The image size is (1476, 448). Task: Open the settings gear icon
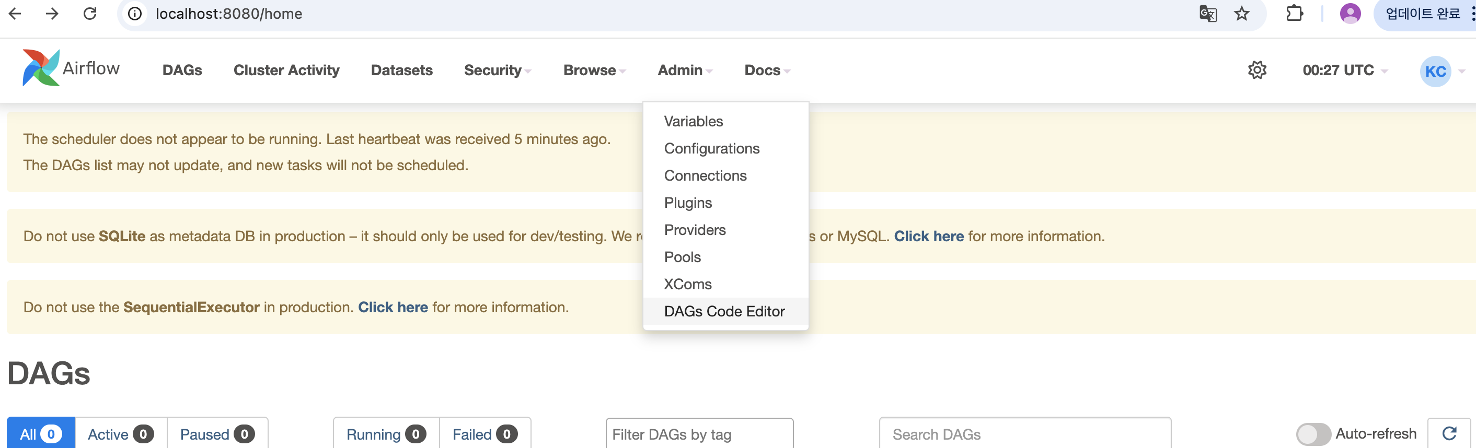1256,70
